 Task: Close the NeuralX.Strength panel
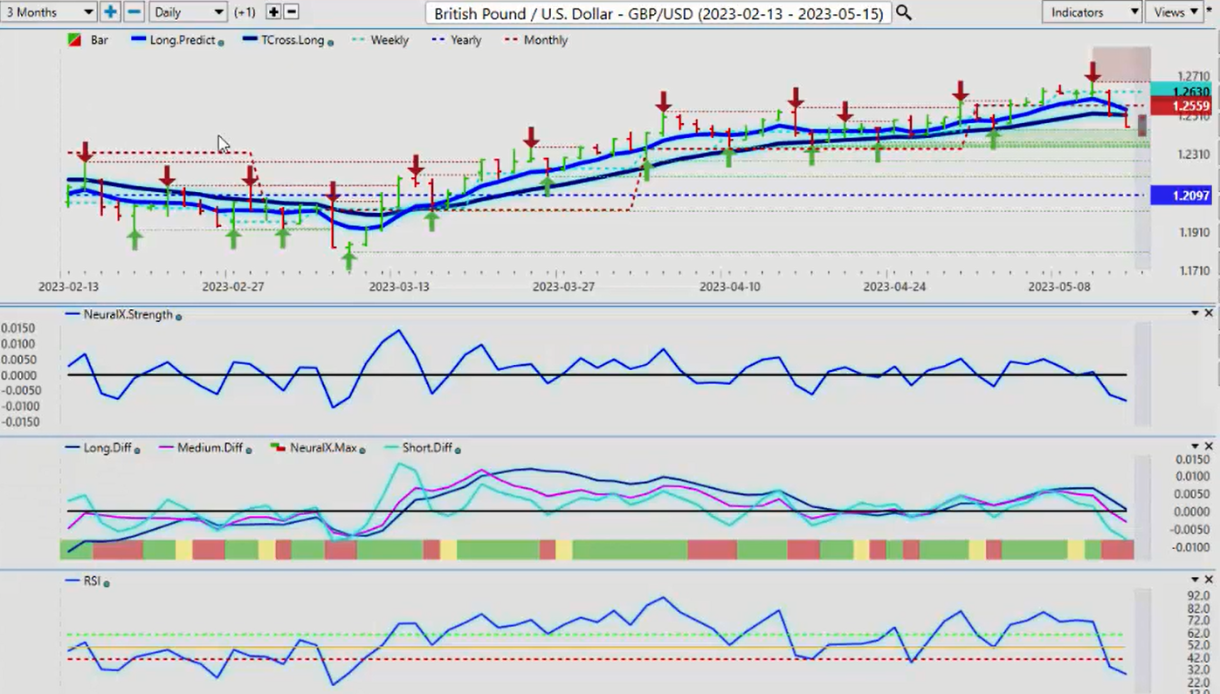point(1209,313)
